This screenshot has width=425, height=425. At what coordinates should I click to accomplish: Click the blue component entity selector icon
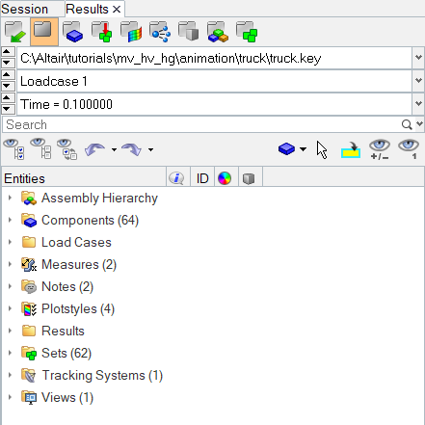click(x=286, y=149)
